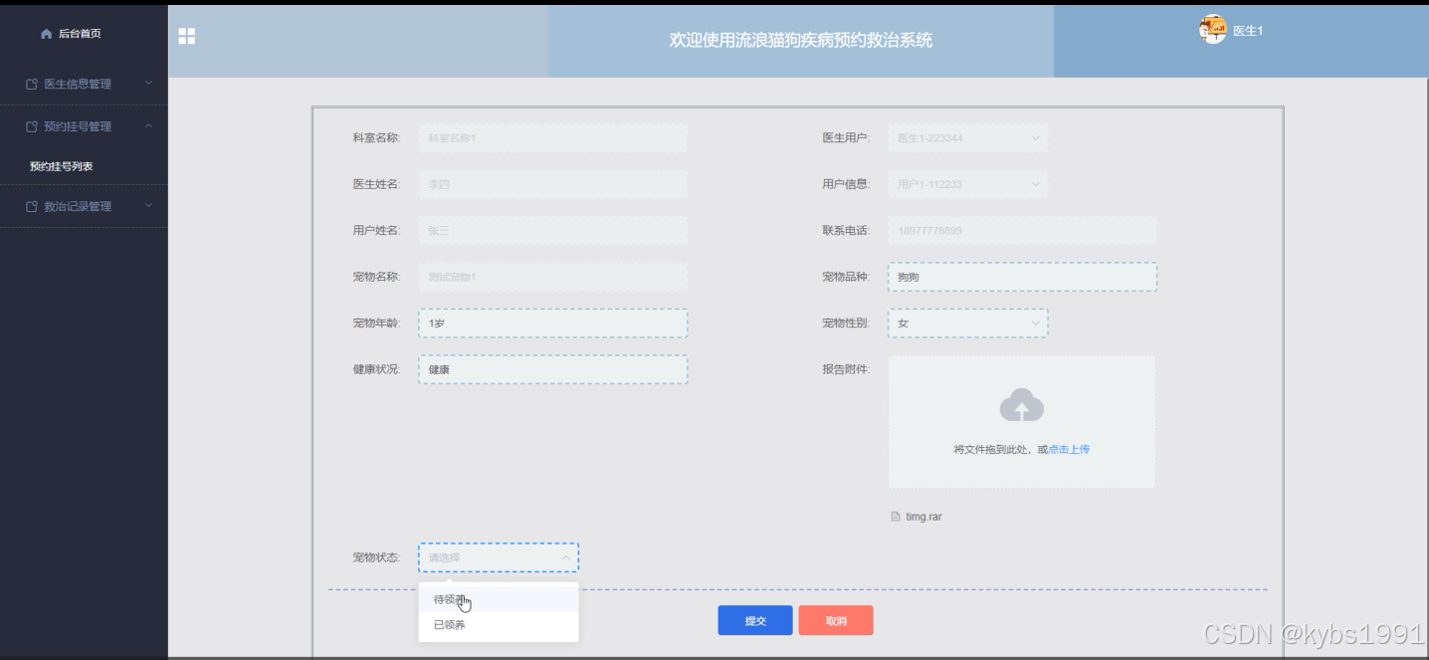Click the 提交 submit button
The height and width of the screenshot is (660, 1429).
click(x=755, y=620)
